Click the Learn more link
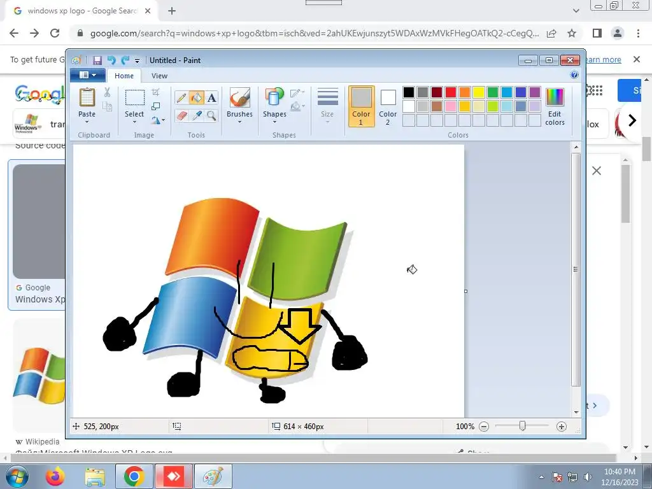 click(x=604, y=59)
